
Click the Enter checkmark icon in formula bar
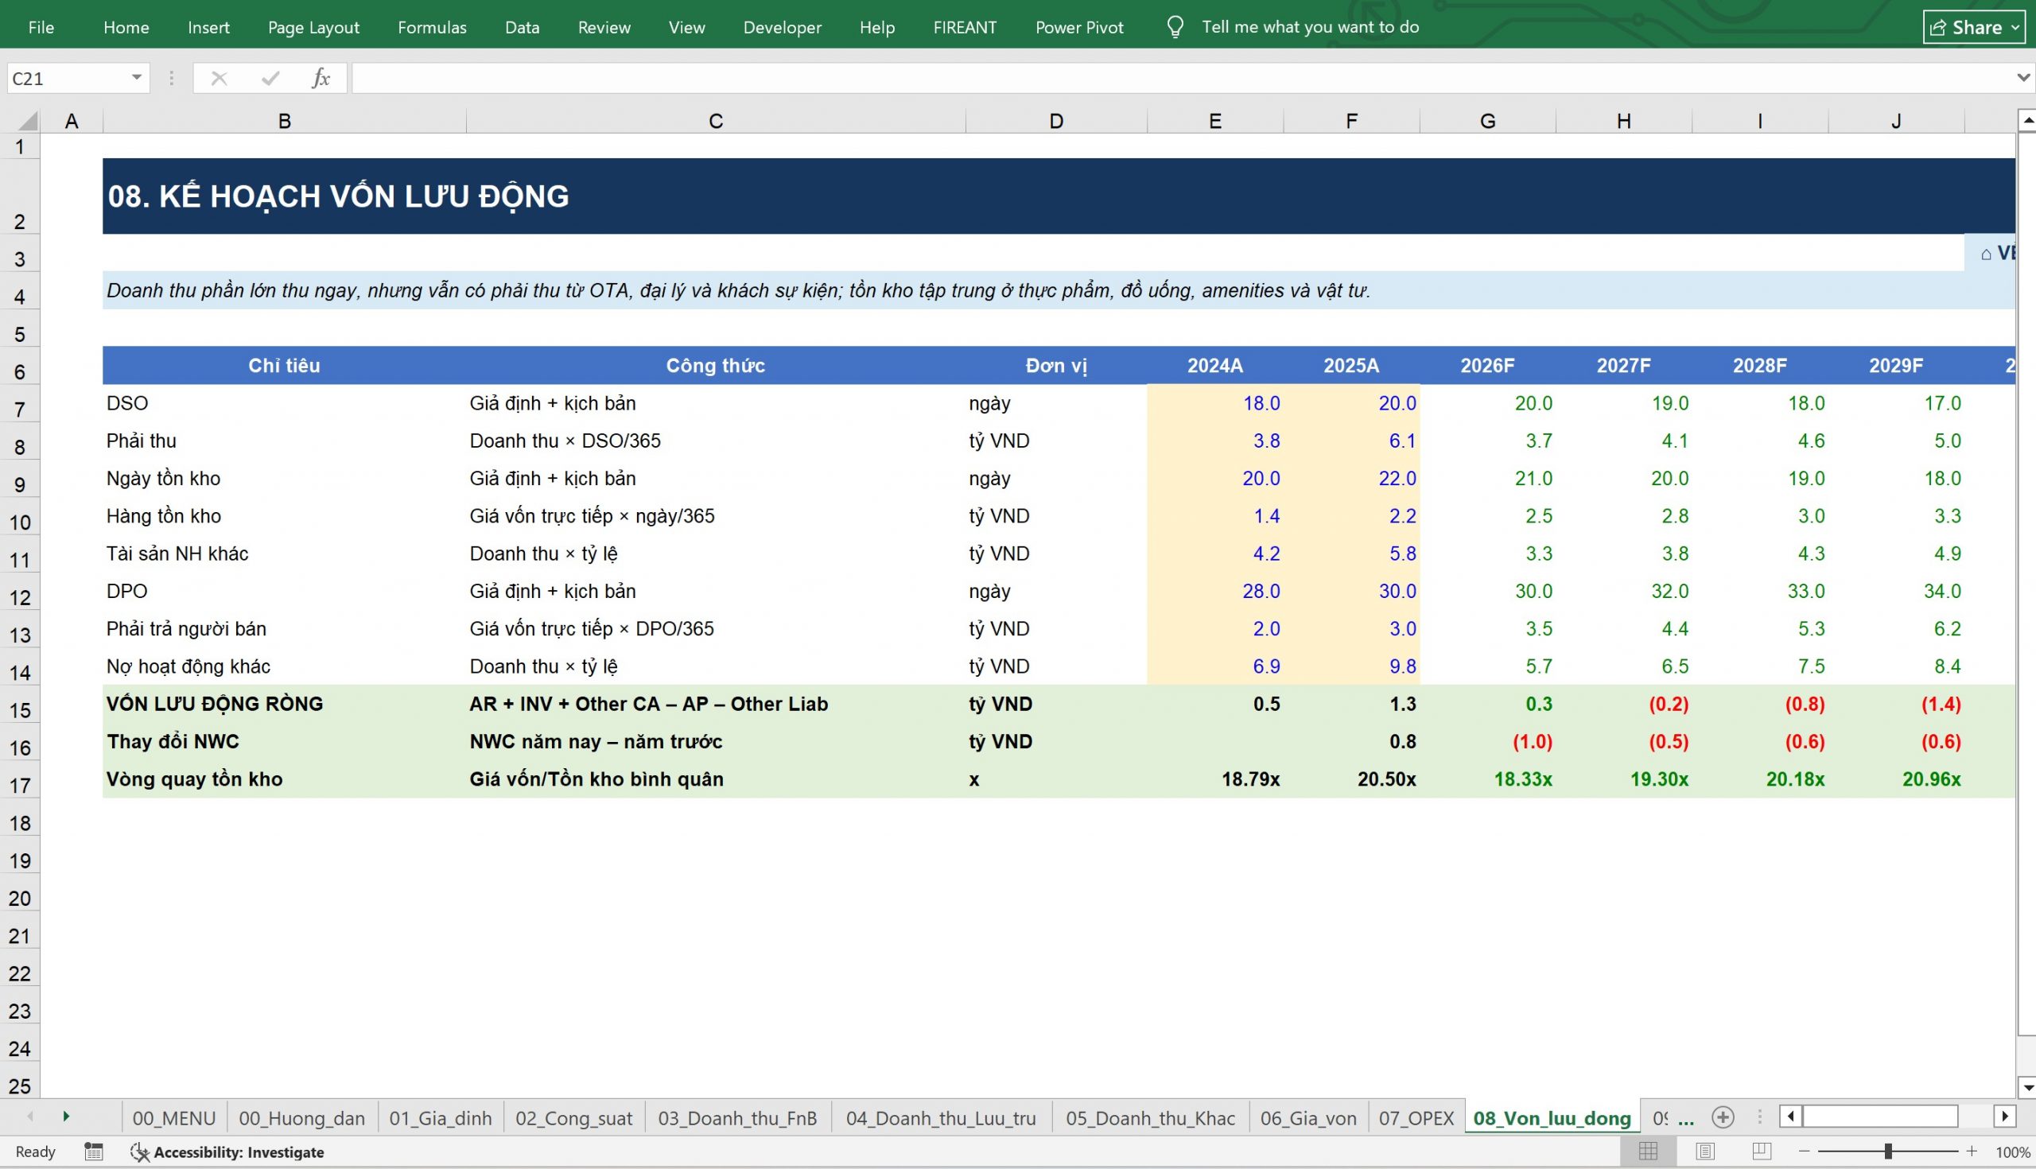click(270, 78)
